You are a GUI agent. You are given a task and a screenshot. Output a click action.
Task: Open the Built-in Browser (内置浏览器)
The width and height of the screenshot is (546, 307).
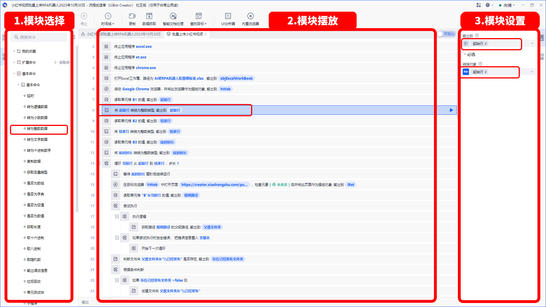pos(251,19)
